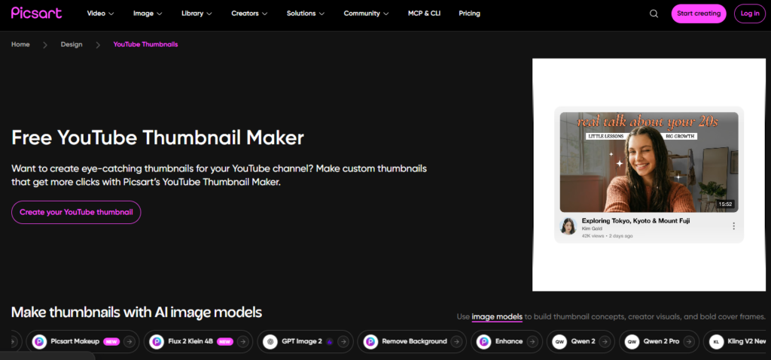Screen dimensions: 771x360
Task: Select the Remove Background chip label
Action: click(x=415, y=341)
